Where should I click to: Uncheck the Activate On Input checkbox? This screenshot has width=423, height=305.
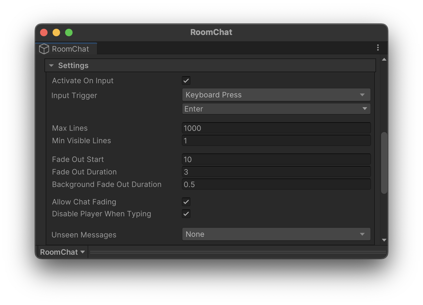186,81
